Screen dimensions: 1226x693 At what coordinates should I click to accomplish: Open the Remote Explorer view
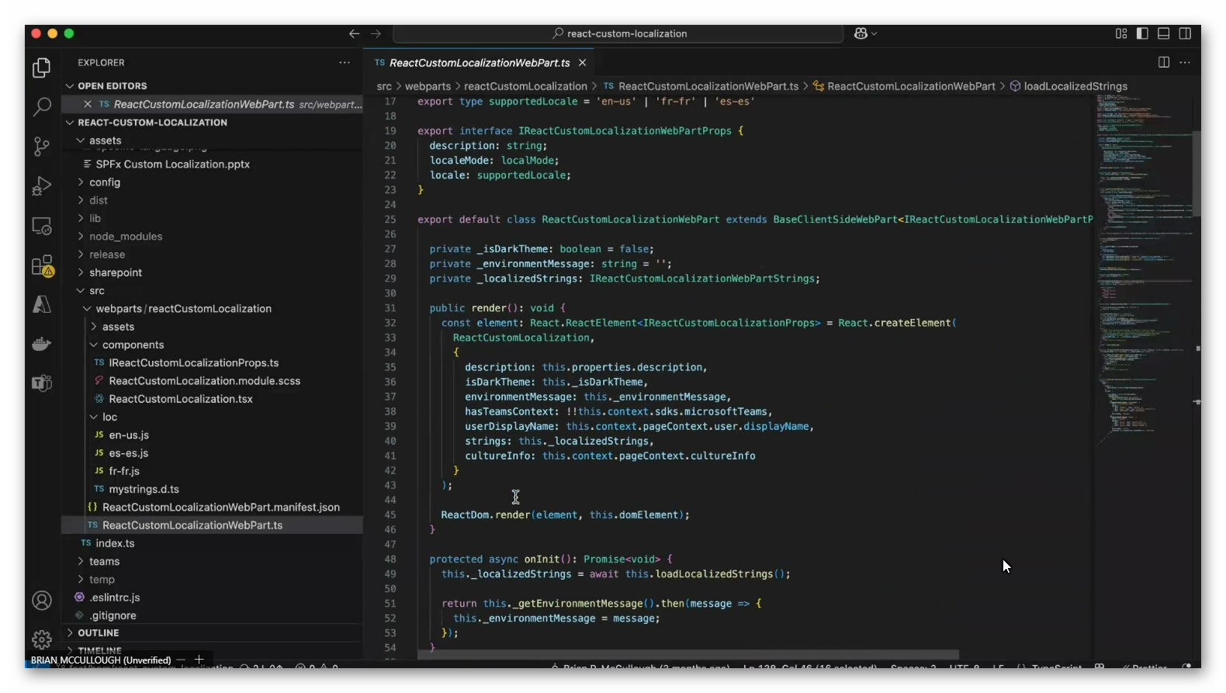(x=42, y=226)
